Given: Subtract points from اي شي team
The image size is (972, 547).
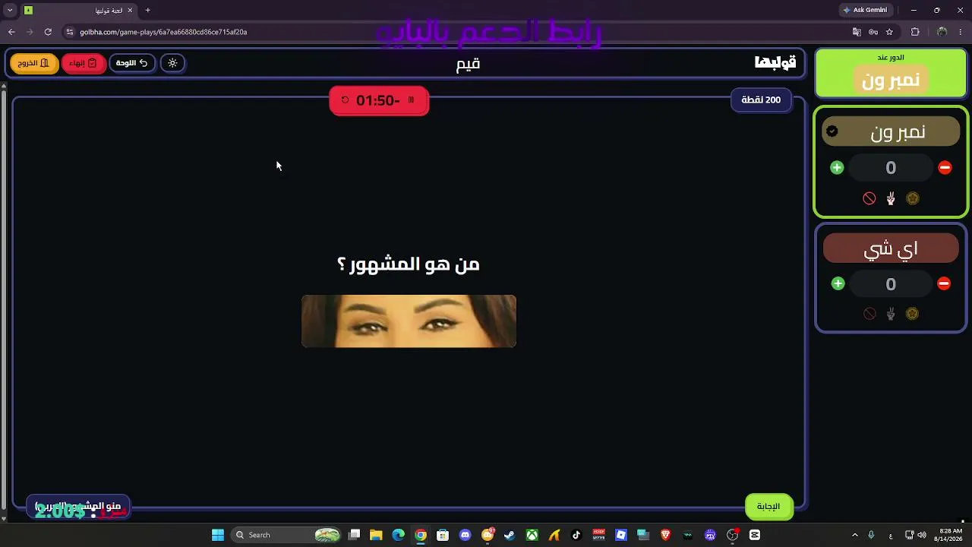Looking at the screenshot, I should [944, 283].
